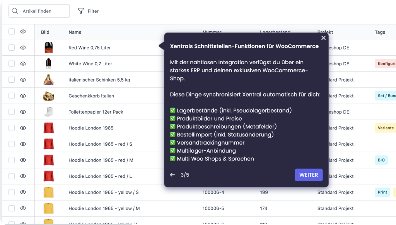Viewport: 396px width, 225px height.
Task: Open the Filter funnel icon
Action: pyautogui.click(x=80, y=11)
